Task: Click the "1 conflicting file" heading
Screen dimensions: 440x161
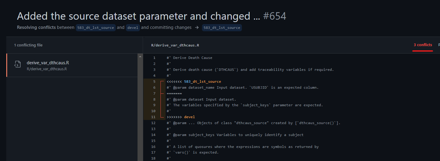Action: point(28,45)
